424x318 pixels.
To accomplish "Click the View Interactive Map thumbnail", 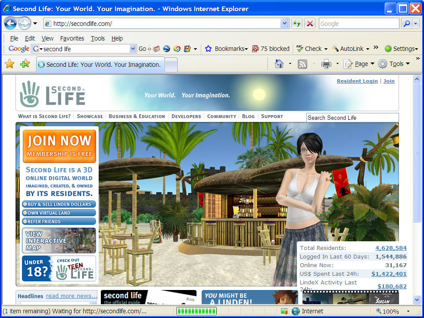I will coord(59,240).
